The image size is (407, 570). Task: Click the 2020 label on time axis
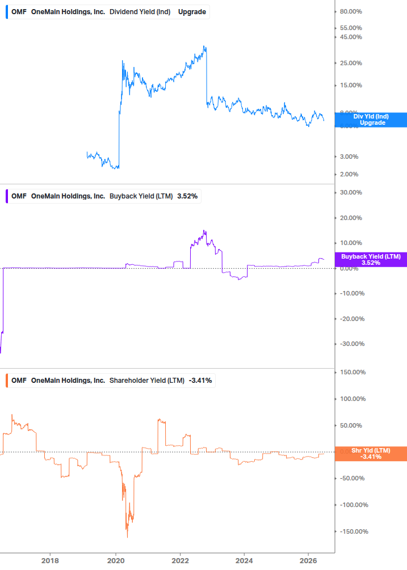tap(116, 560)
